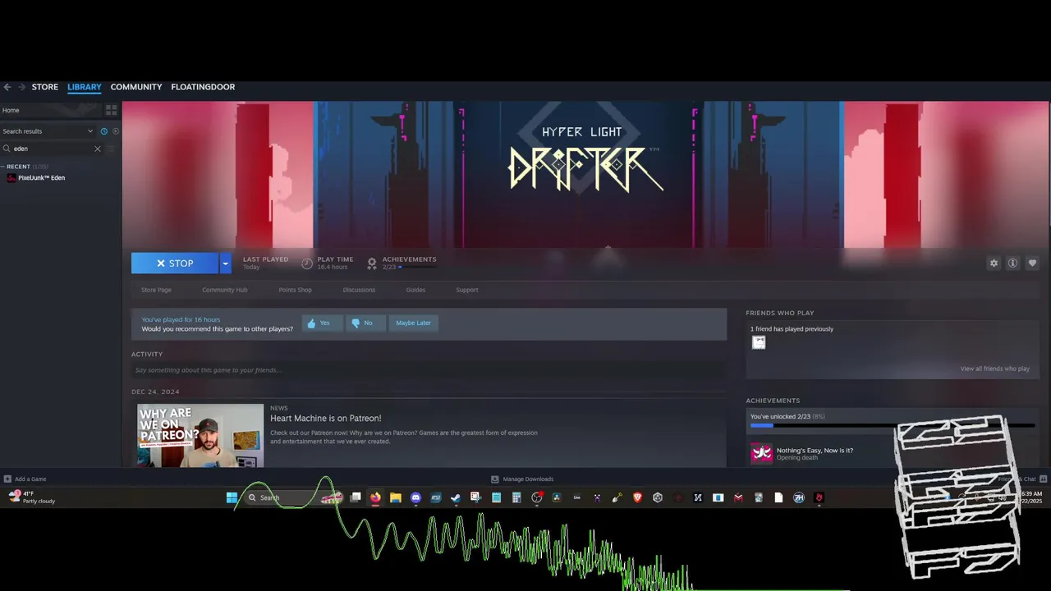Open Calculator from the taskbar
Image resolution: width=1051 pixels, height=591 pixels.
click(516, 497)
